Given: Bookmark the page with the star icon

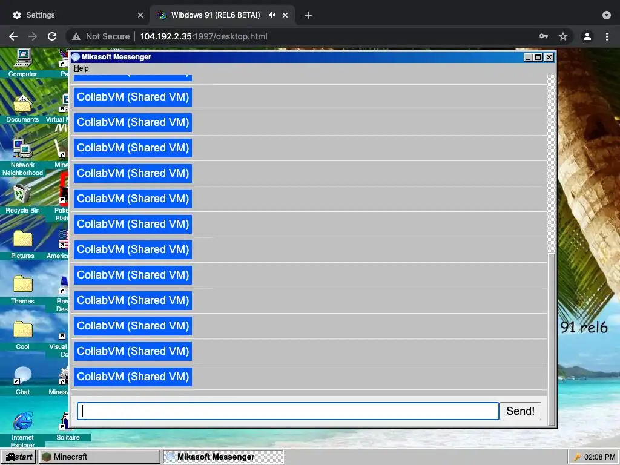Looking at the screenshot, I should 563,36.
